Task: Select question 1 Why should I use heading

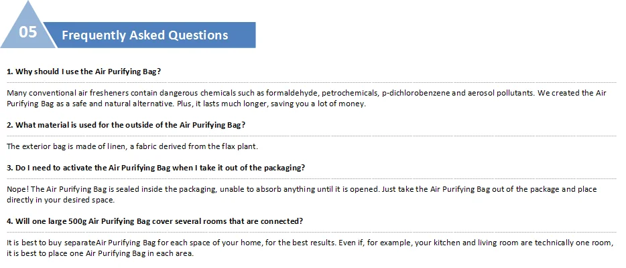Action: click(84, 72)
